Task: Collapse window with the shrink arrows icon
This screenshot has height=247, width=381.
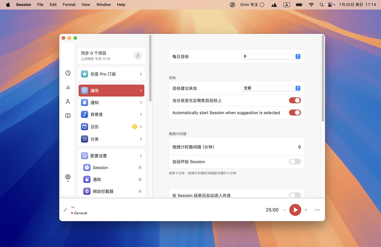Action: click(x=65, y=210)
